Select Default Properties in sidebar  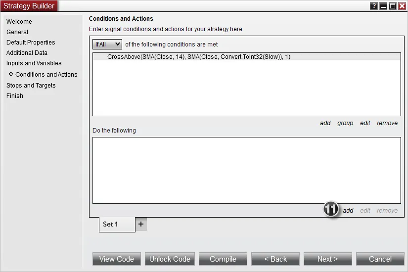[x=31, y=43]
